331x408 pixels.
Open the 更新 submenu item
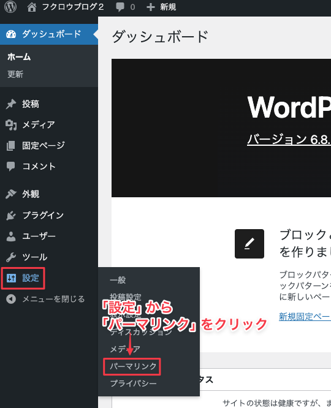15,74
